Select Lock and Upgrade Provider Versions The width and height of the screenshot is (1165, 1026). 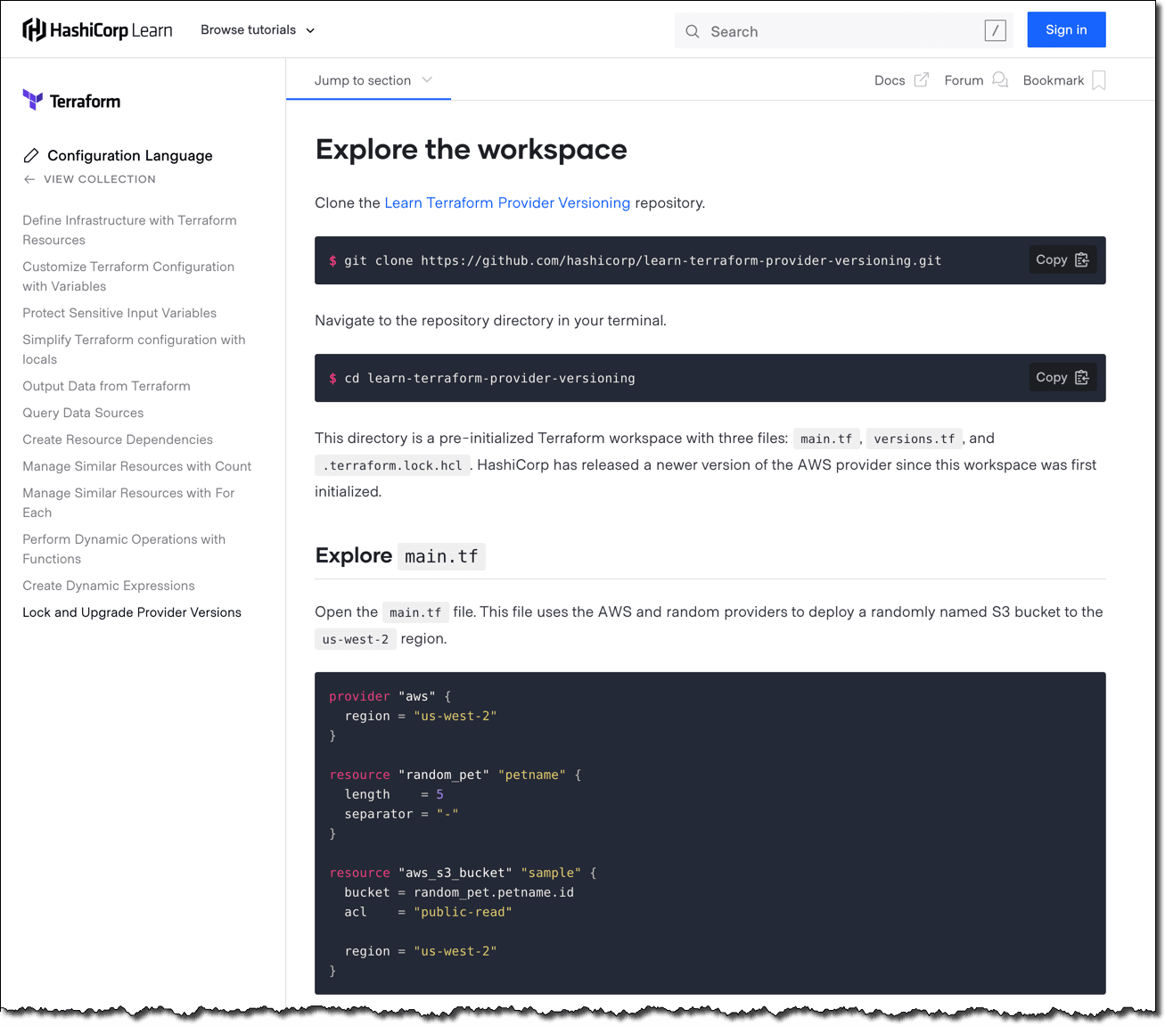point(132,612)
